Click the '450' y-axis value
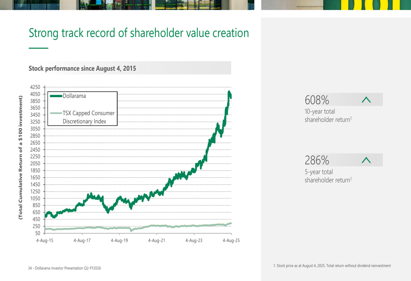 (37, 219)
